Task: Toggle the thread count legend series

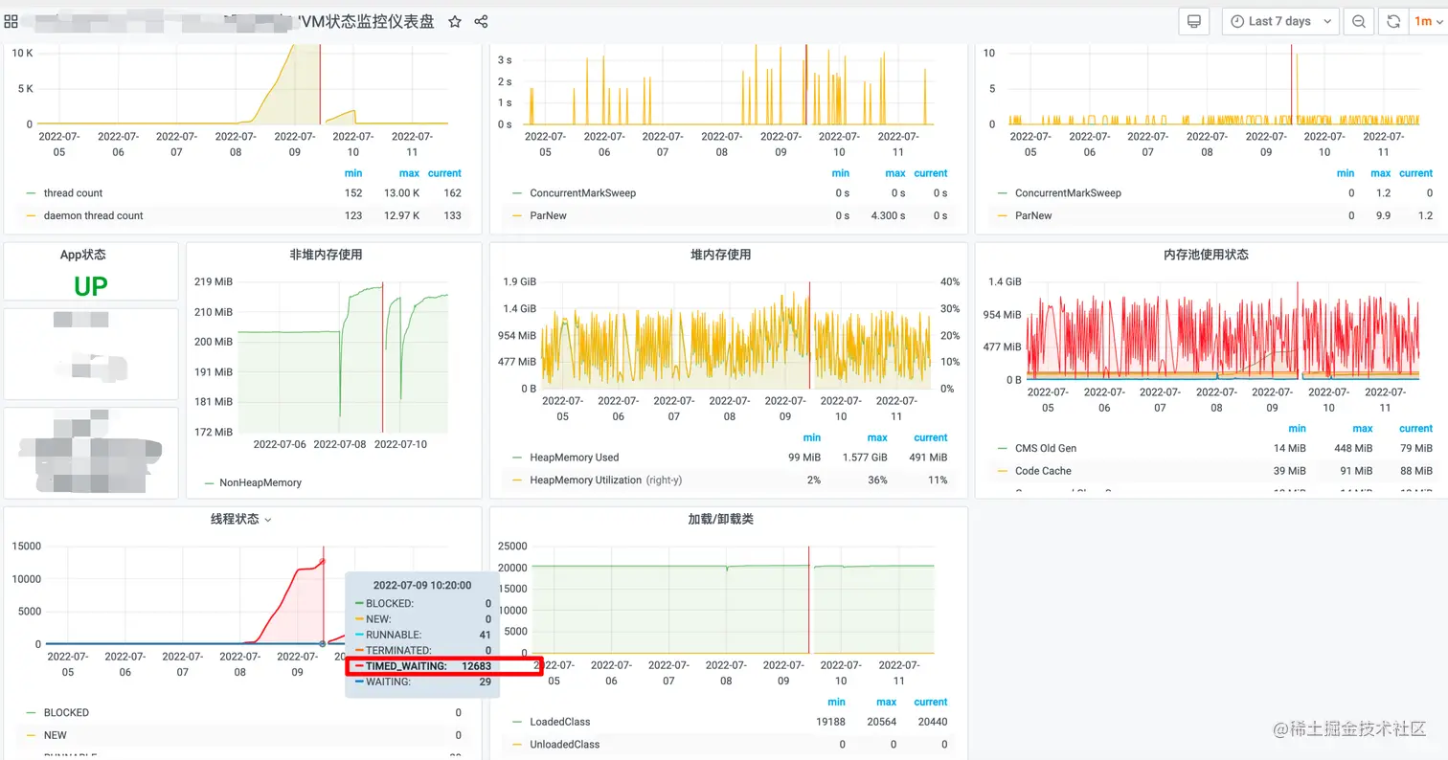Action: [73, 193]
